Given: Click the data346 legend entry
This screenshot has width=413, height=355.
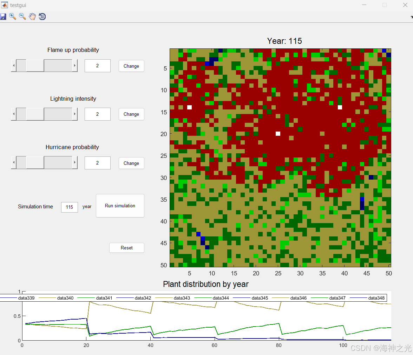Looking at the screenshot, I should 289,298.
